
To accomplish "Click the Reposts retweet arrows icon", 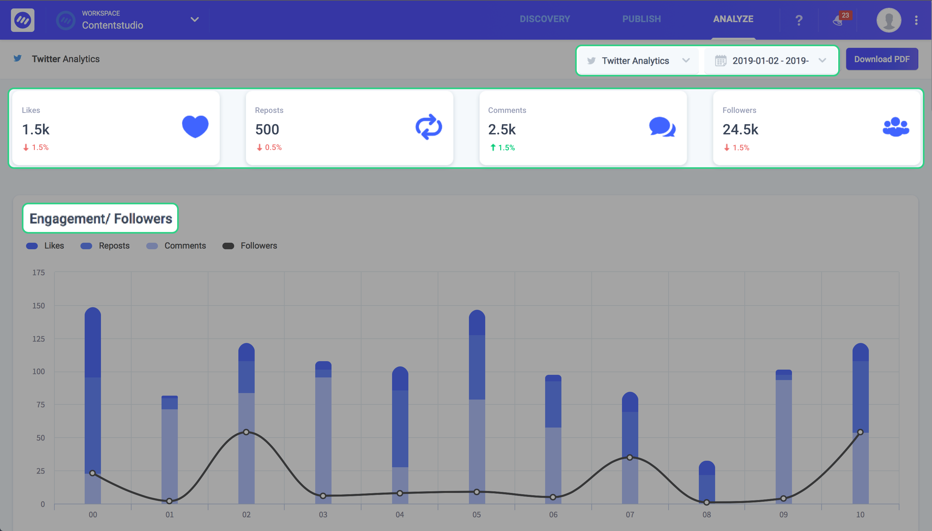I will pyautogui.click(x=429, y=127).
